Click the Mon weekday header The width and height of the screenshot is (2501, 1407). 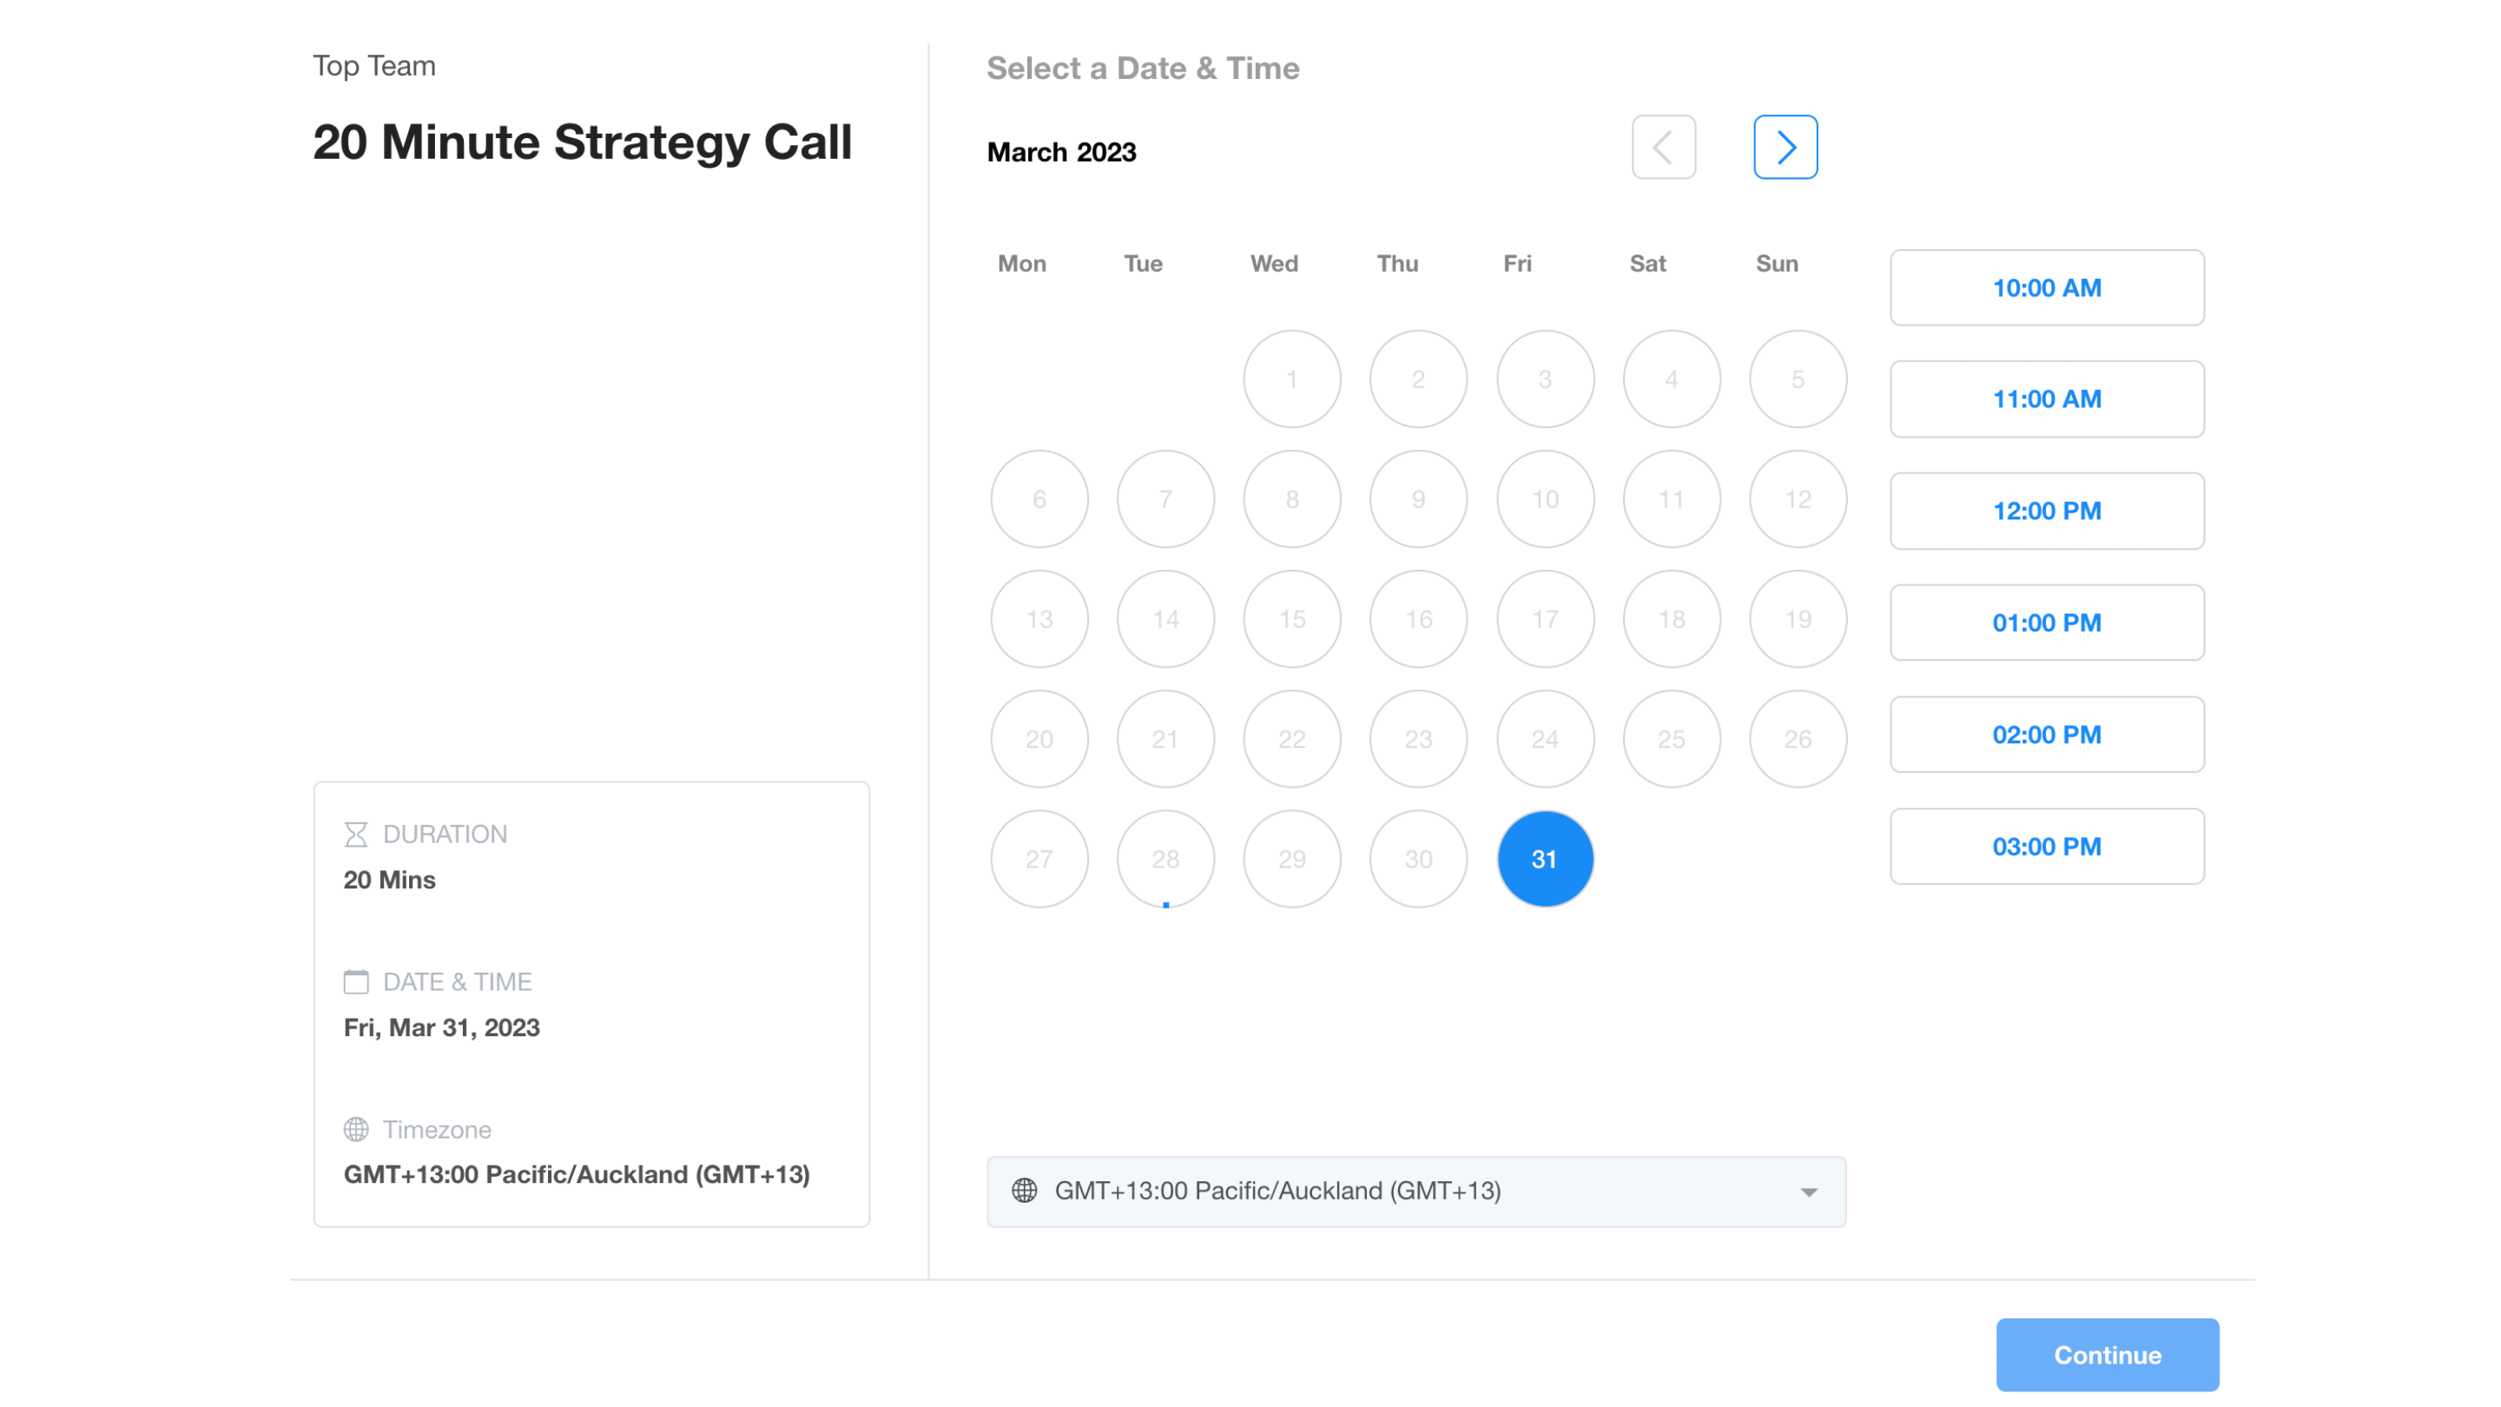point(1021,263)
